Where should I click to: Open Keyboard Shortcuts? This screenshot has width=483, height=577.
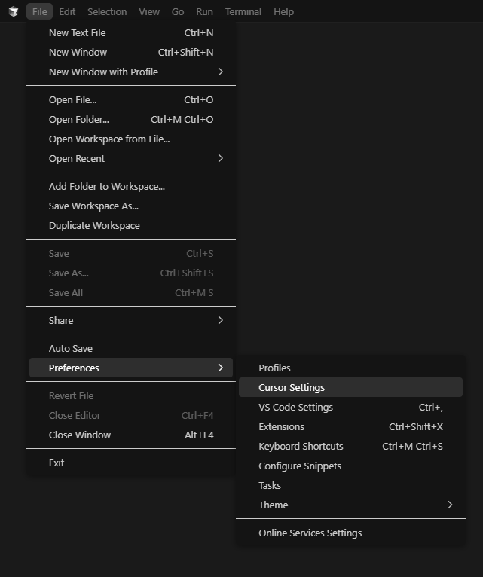click(350, 446)
